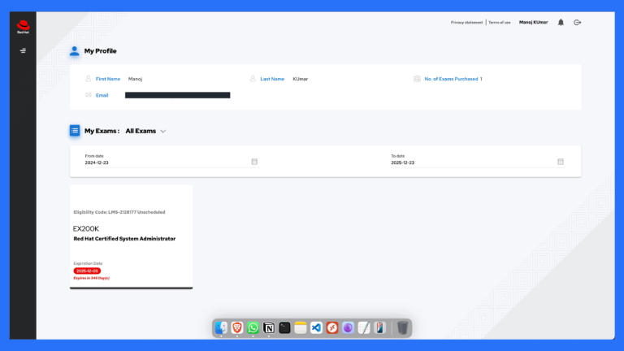624x351 pixels.
Task: Click the Red Hat logo
Action: click(x=23, y=27)
